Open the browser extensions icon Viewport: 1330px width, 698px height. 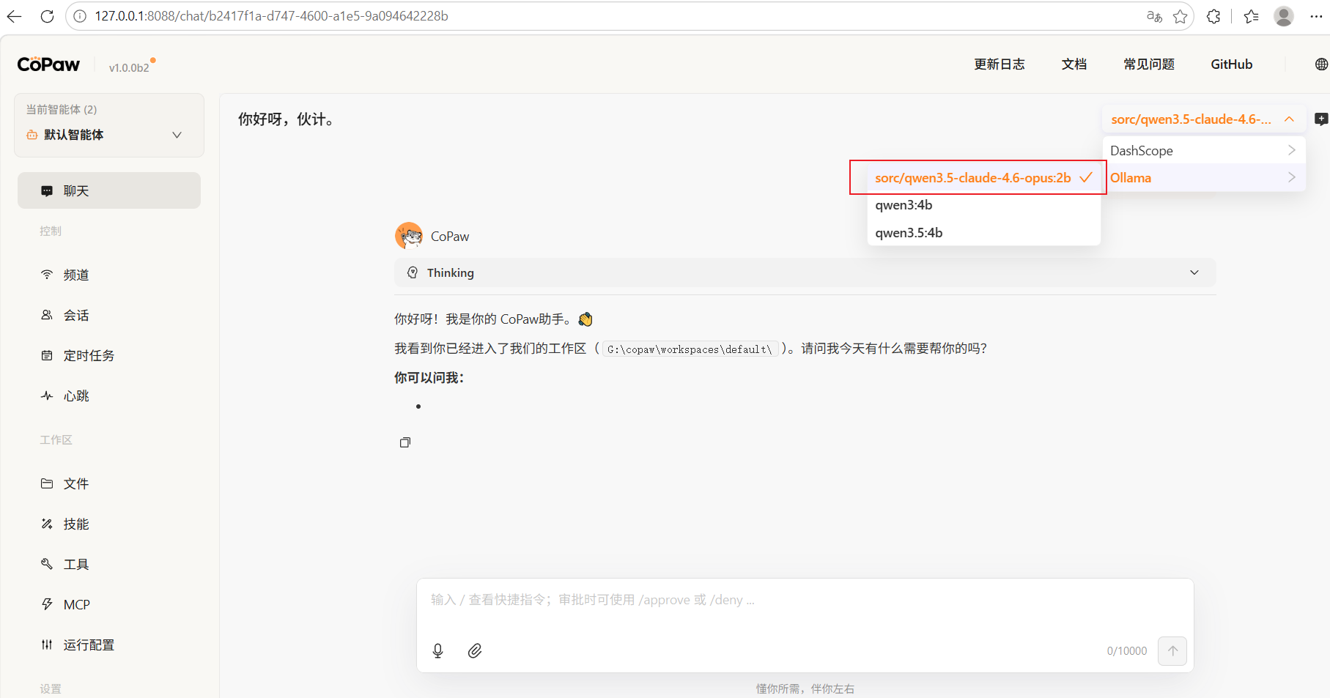click(x=1213, y=16)
